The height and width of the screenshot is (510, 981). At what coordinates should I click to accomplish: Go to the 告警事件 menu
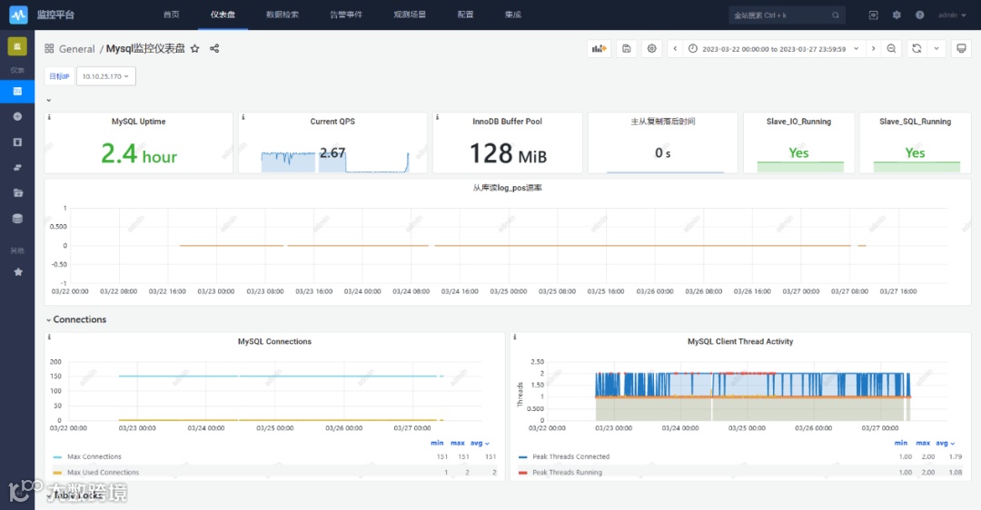pyautogui.click(x=346, y=15)
